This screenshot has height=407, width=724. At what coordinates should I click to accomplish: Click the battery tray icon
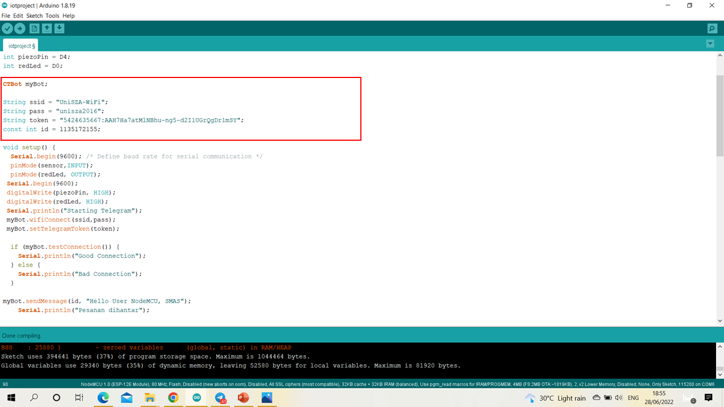607,398
